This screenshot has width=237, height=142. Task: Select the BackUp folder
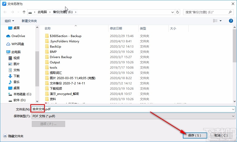pos(53,47)
